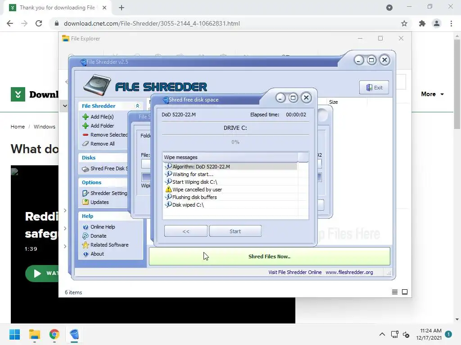Open the Chrome profile avatar icon
This screenshot has width=461, height=345.
tap(437, 23)
